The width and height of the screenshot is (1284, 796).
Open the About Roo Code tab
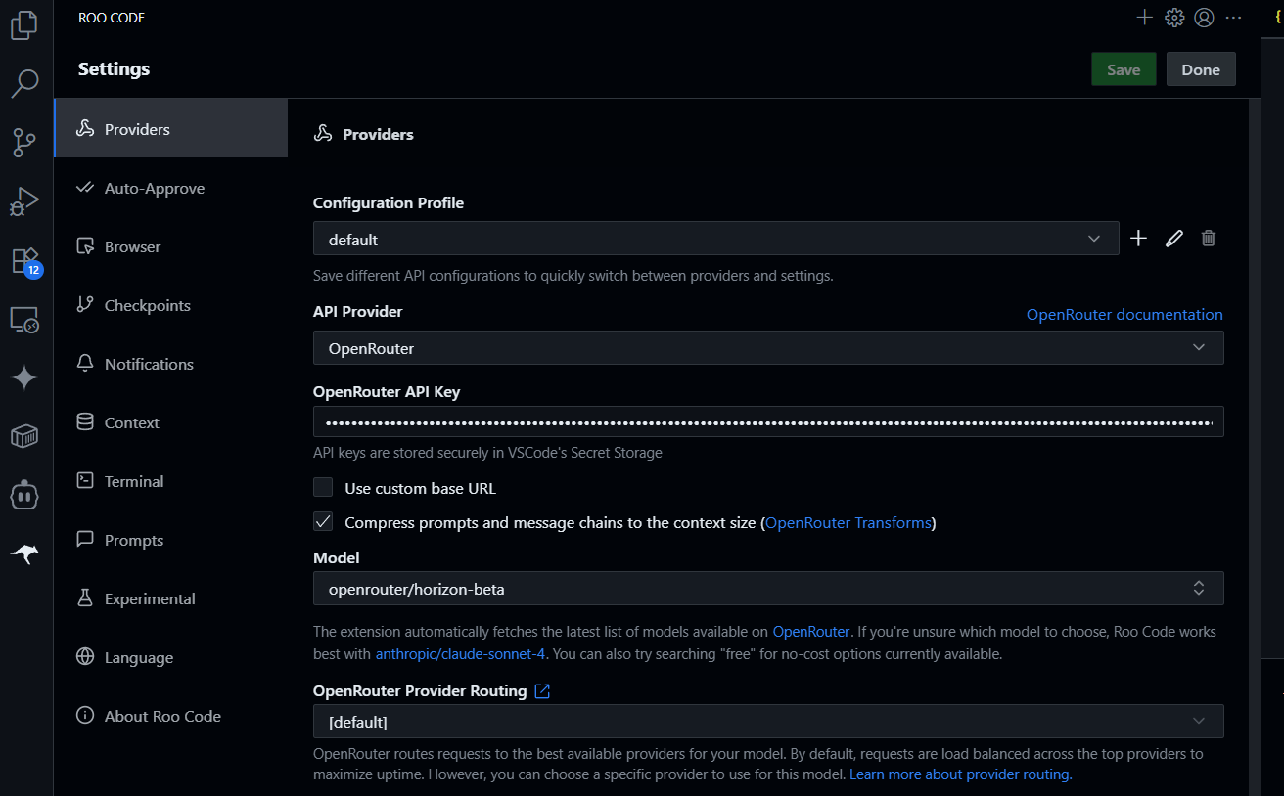[x=171, y=716]
